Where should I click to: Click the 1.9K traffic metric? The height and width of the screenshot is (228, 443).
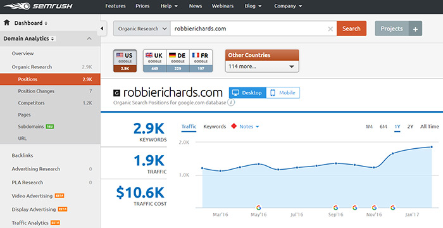click(149, 161)
